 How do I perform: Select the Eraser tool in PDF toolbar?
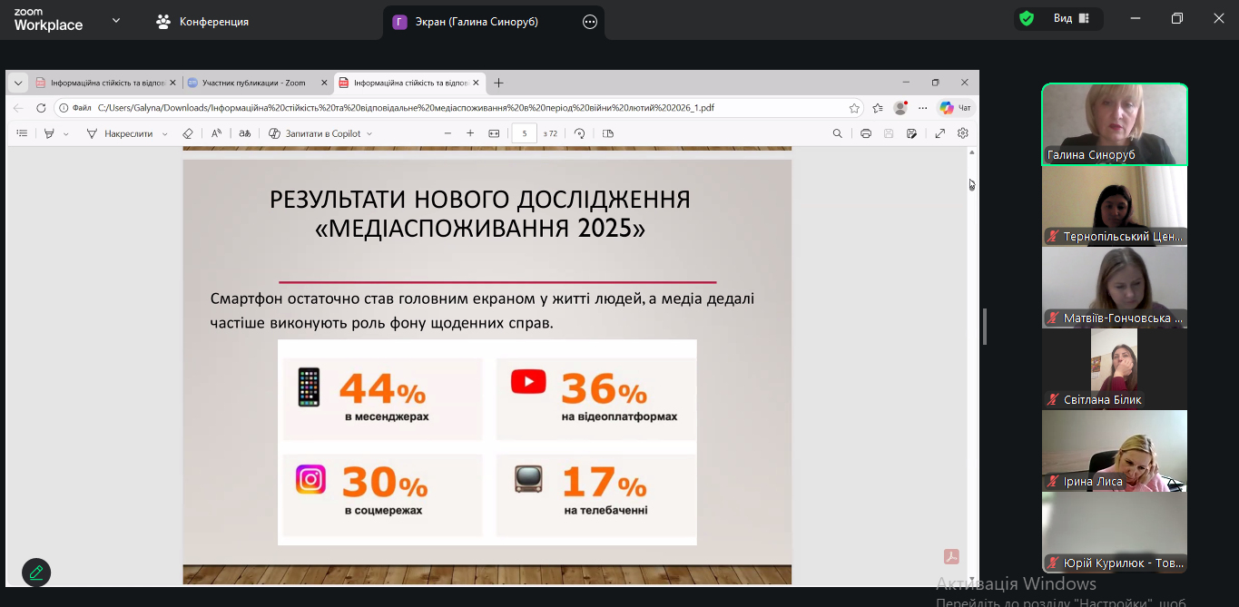(188, 133)
